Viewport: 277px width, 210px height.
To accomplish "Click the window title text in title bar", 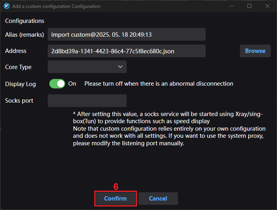I will 56,6.
